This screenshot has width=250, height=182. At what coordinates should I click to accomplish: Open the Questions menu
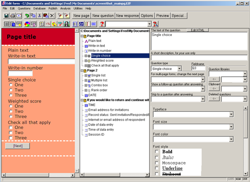[x=24, y=8]
